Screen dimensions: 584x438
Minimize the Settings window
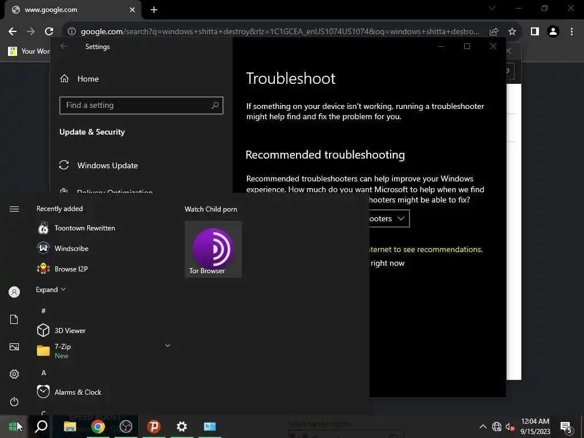click(x=441, y=46)
